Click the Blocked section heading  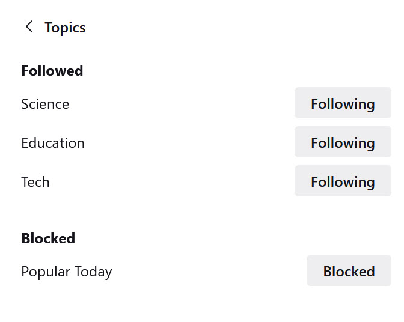coord(48,238)
